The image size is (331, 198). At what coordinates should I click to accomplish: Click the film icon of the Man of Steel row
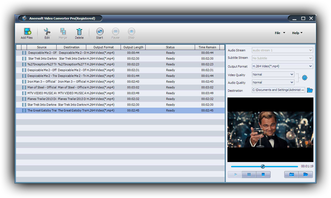pos(24,87)
